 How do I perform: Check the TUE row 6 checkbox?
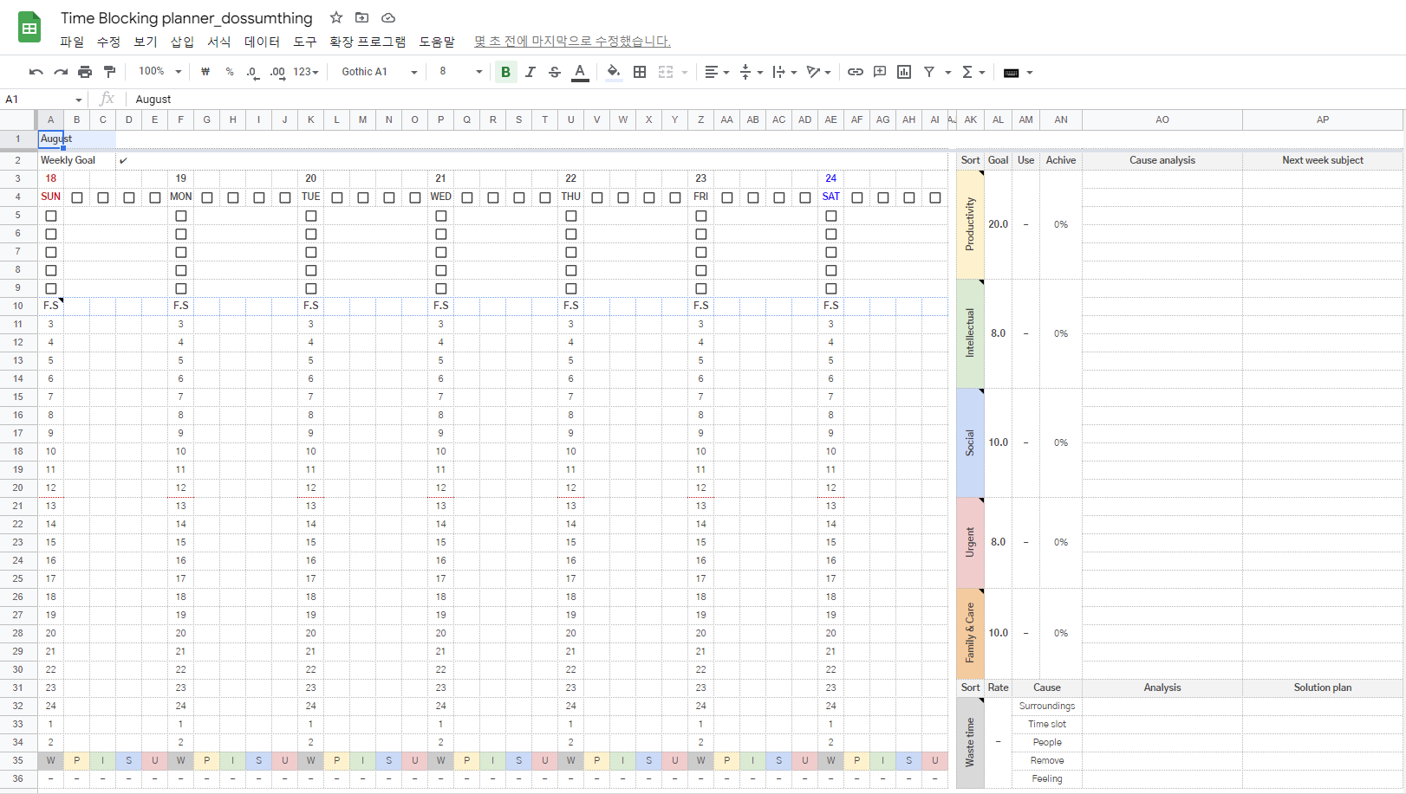pos(311,234)
